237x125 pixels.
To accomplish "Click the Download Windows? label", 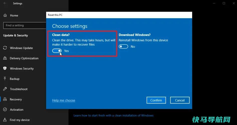I will 134,35.
